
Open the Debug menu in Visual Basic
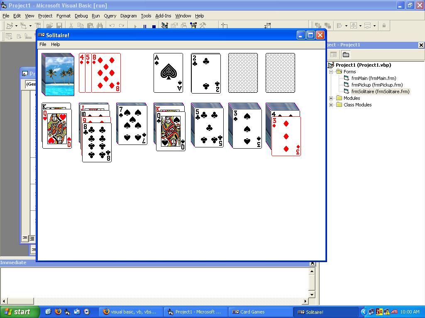point(81,16)
